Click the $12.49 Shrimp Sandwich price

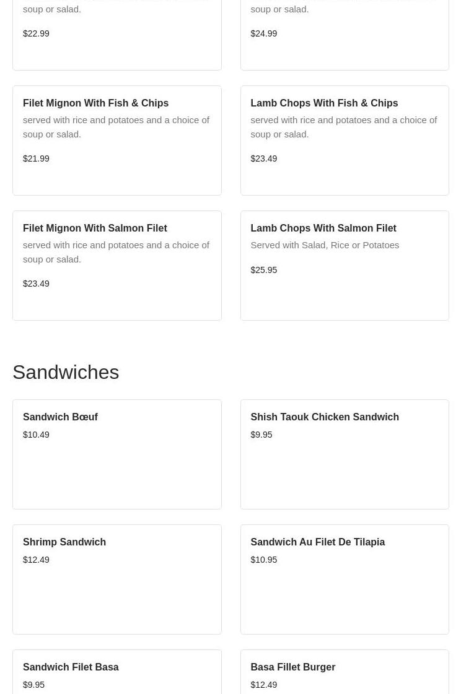click(x=36, y=560)
